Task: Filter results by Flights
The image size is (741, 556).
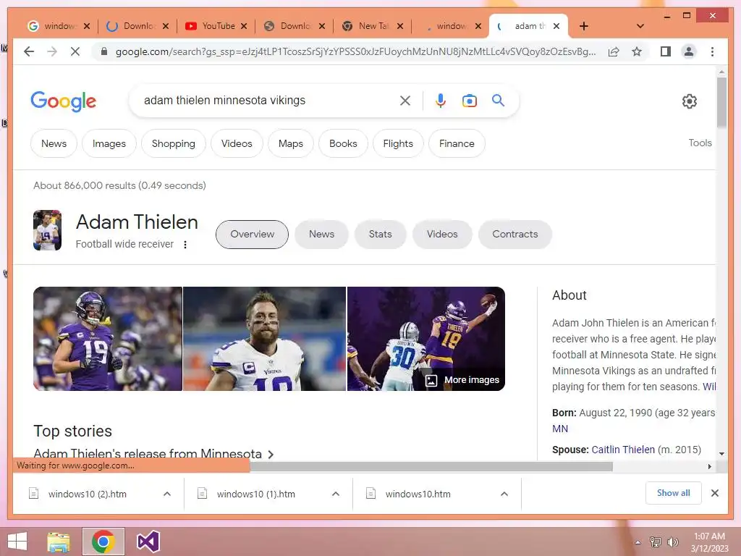Action: [398, 143]
